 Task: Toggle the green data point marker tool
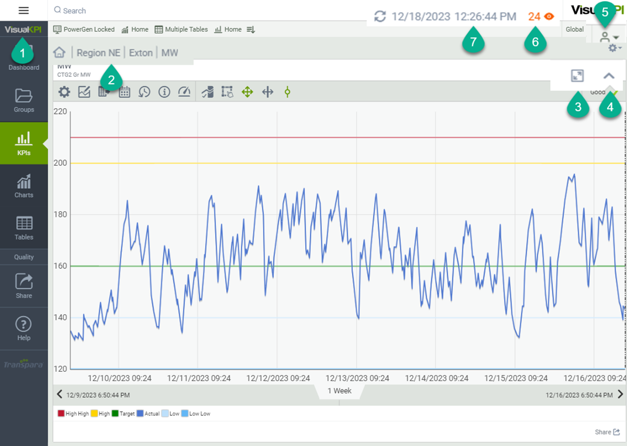coord(287,93)
